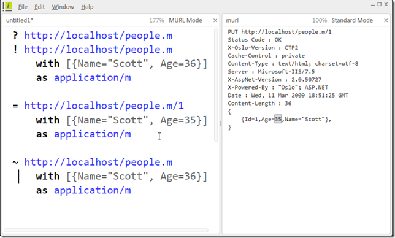Open the Window menu

point(63,7)
